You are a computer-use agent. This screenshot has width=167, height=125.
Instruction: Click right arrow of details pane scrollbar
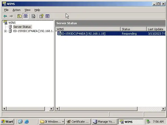[x=163, y=109]
